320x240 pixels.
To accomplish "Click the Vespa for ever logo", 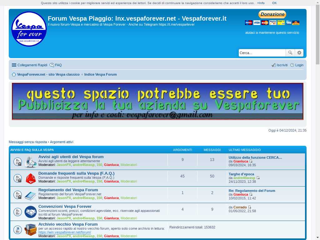I will 29,29.
